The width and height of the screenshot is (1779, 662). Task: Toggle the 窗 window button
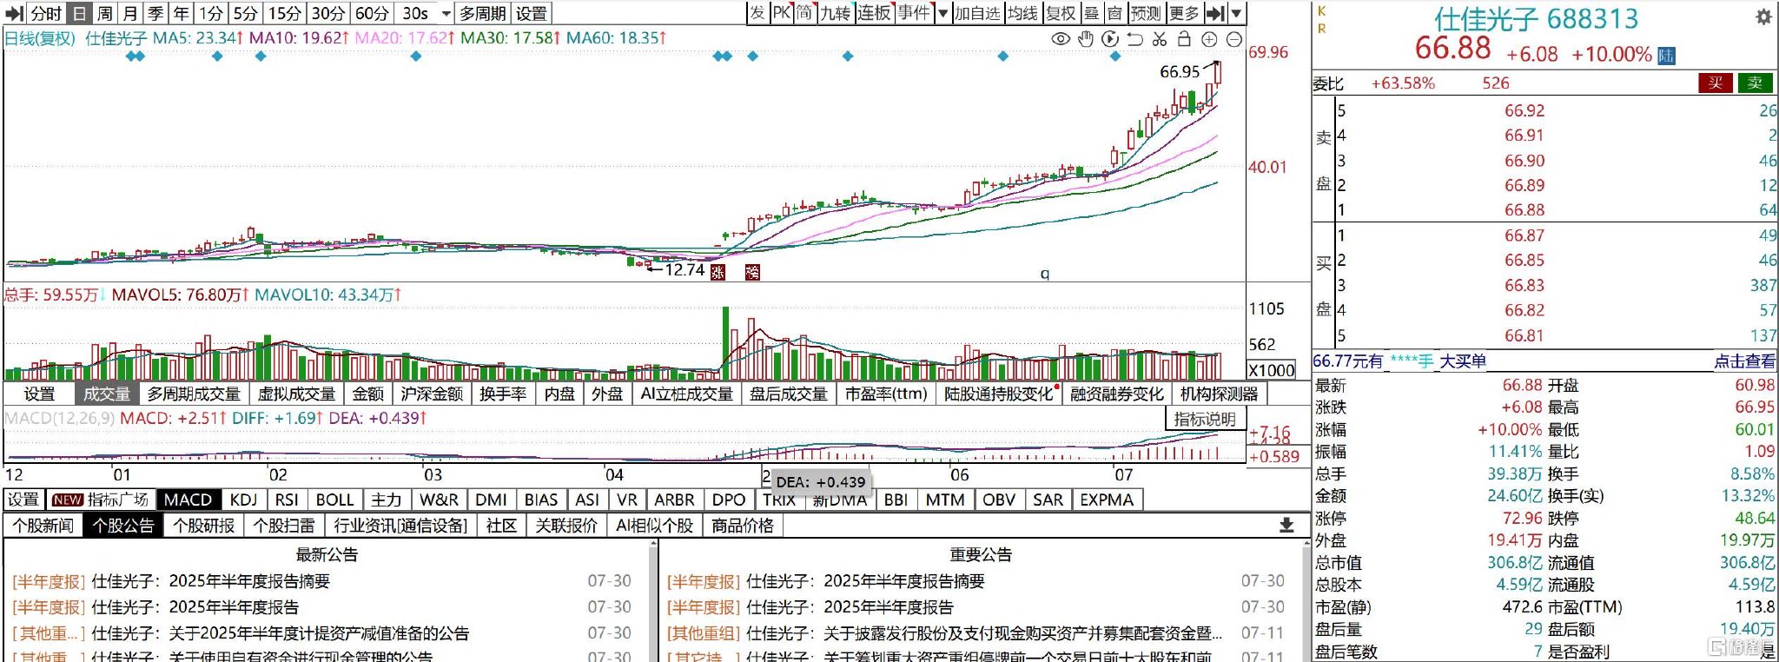[x=1114, y=13]
